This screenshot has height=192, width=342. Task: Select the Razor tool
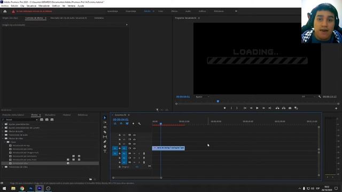105,132
